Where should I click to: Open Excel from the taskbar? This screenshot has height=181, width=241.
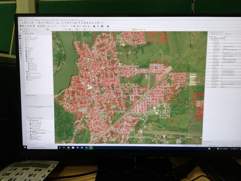pyautogui.click(x=86, y=148)
